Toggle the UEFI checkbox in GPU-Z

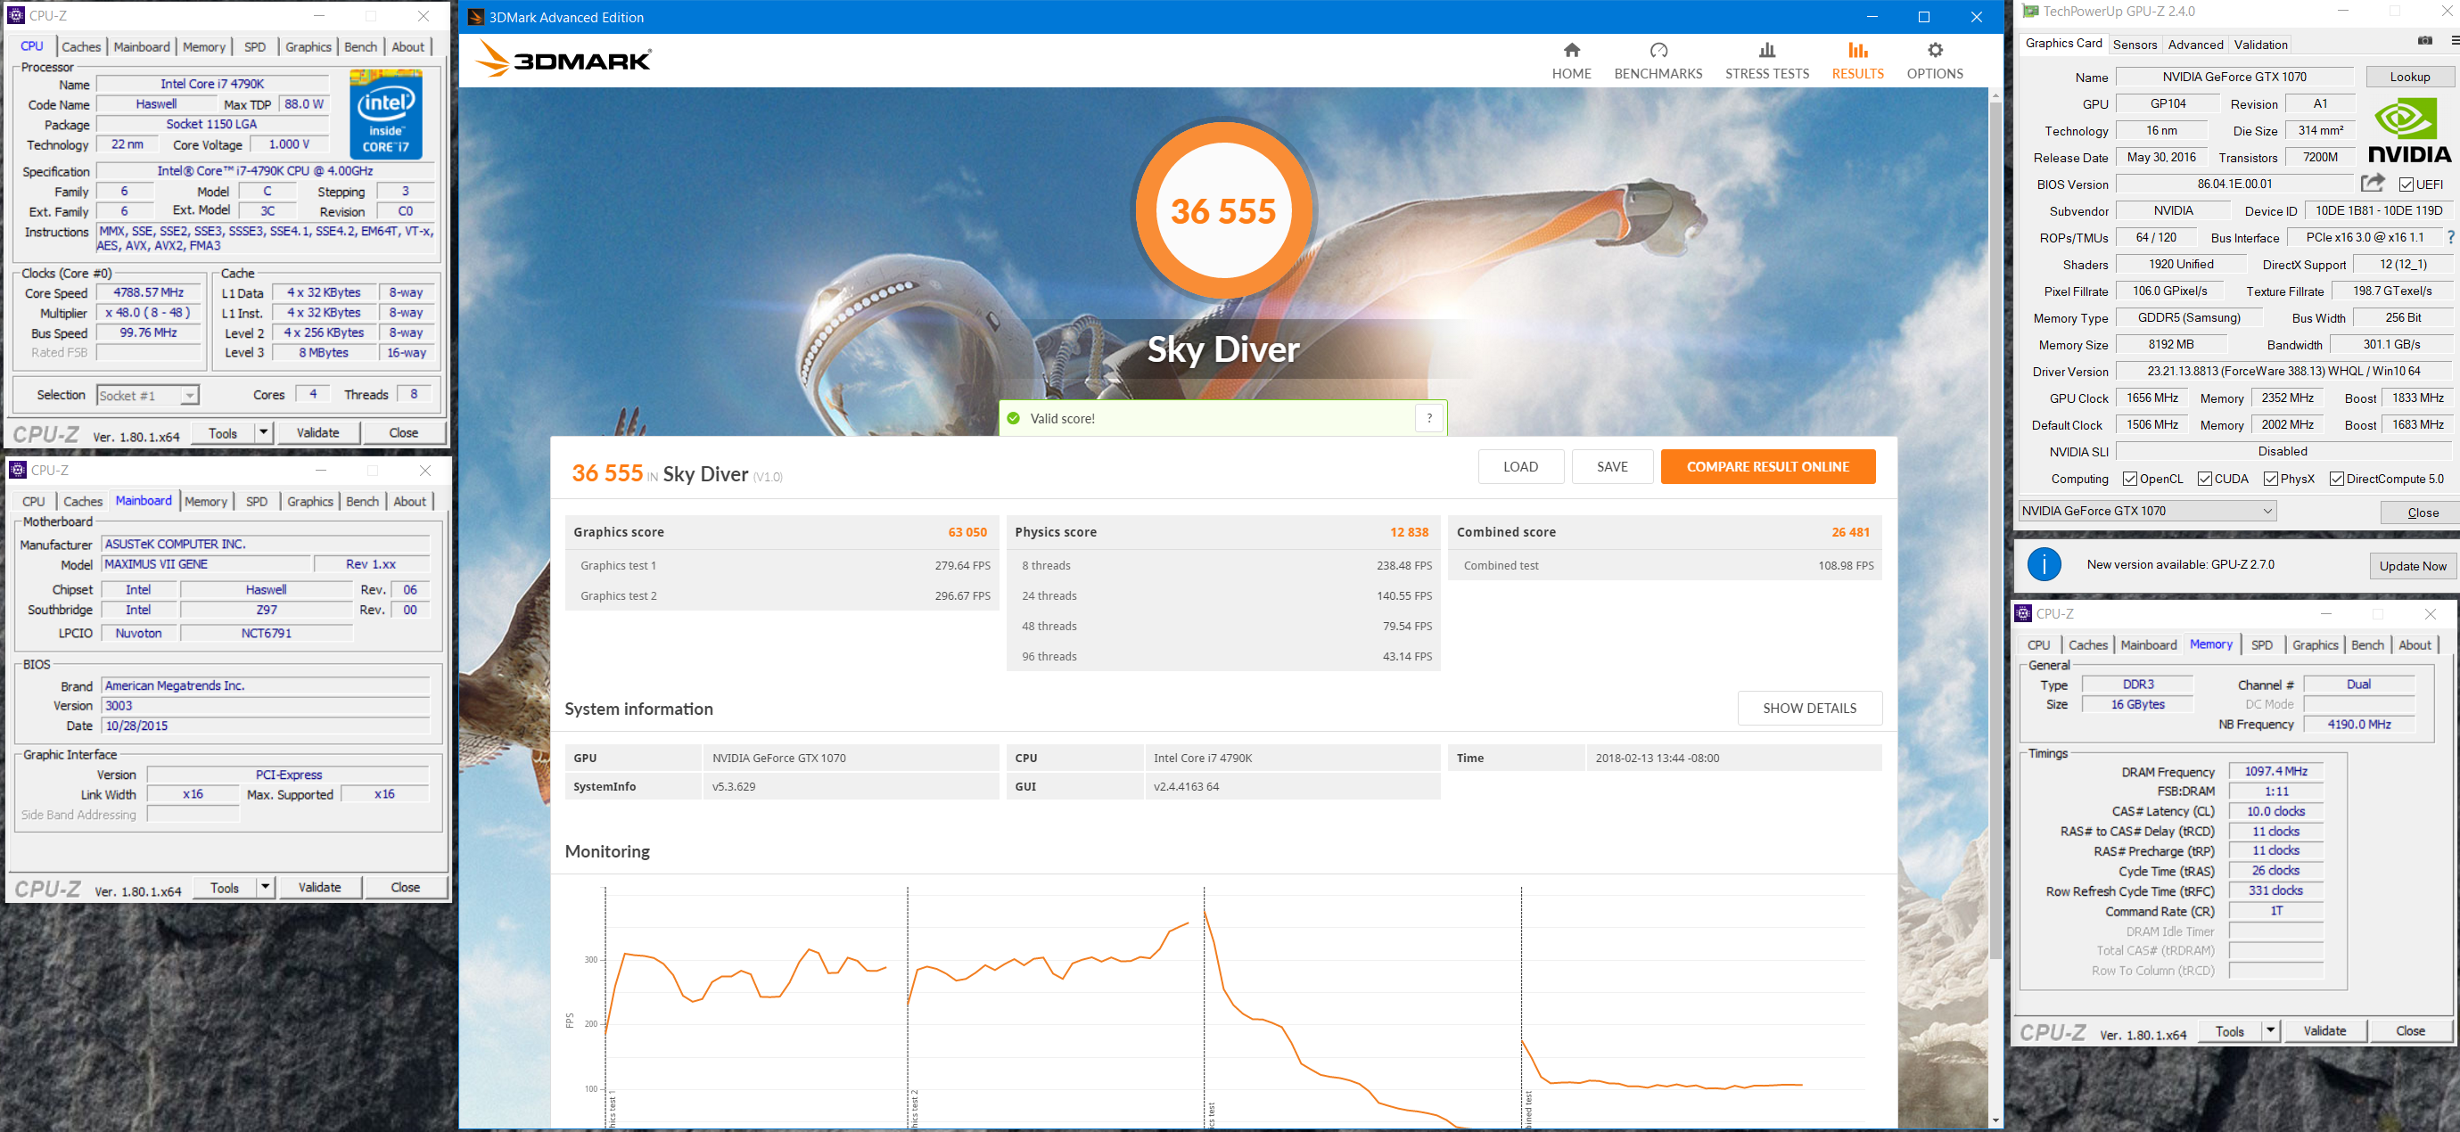(2406, 185)
